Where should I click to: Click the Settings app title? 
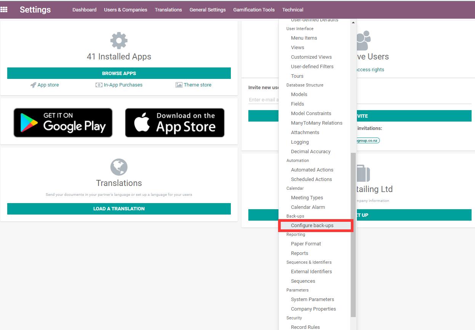35,10
